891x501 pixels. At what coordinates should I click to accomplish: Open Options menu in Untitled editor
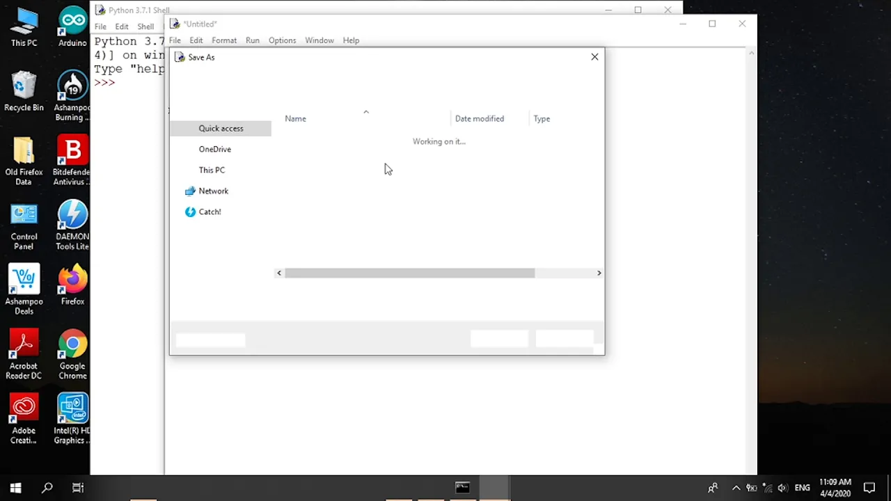tap(282, 40)
